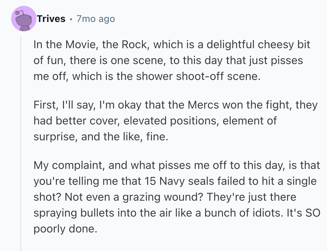Click the separator dot beside the Trives username
Screen dimensions: 327x251
(71, 19)
